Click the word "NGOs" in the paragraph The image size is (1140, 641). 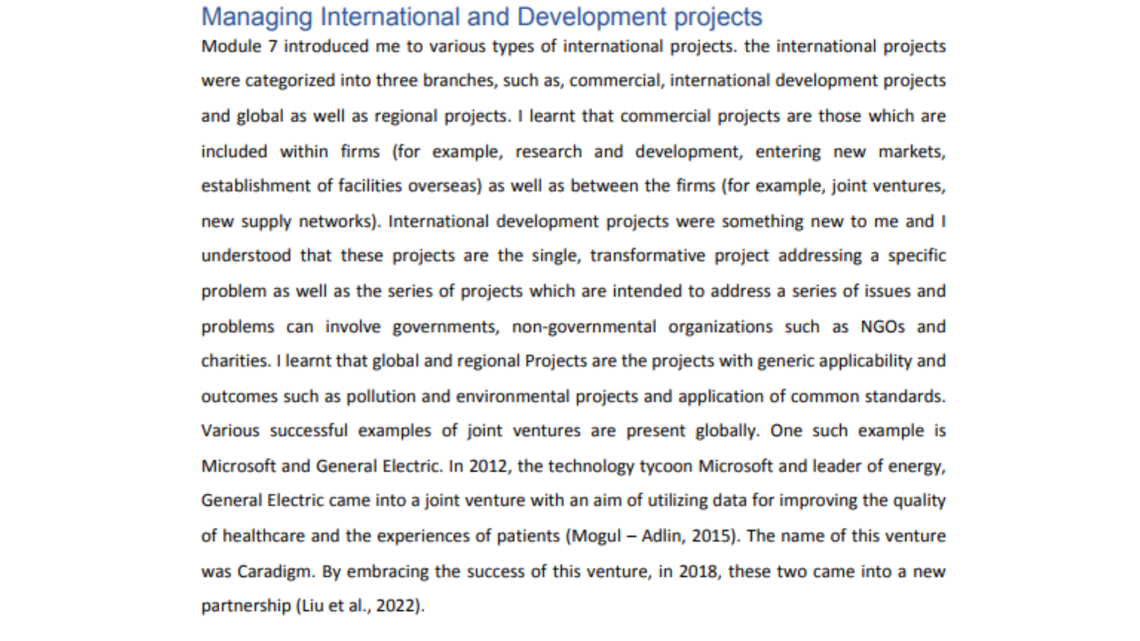(883, 326)
